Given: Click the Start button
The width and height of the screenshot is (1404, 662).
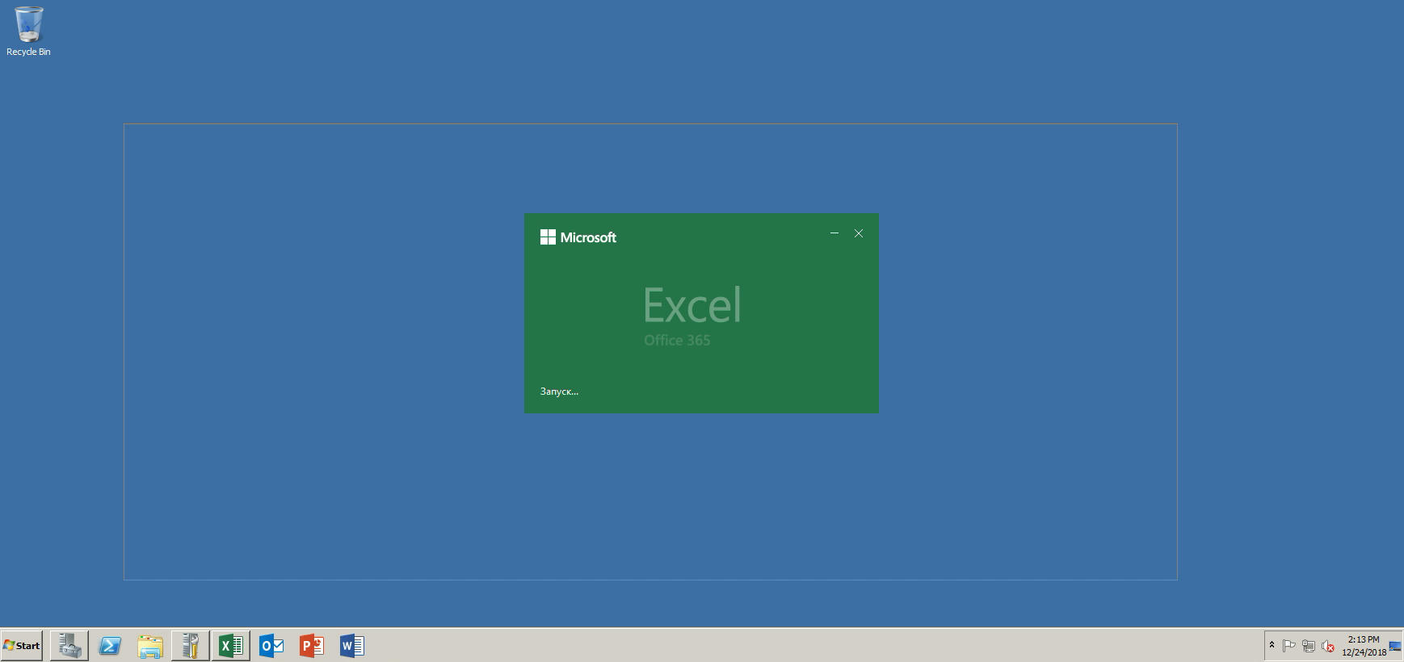Looking at the screenshot, I should (x=22, y=646).
